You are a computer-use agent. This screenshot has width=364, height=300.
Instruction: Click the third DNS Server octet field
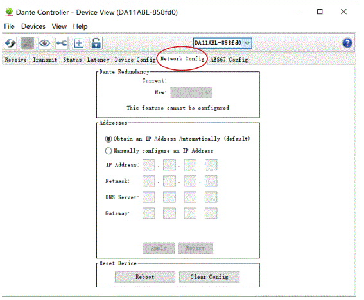point(190,197)
